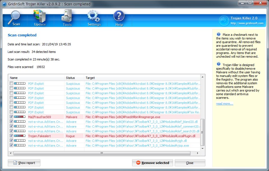
Task: Uncheck the Trojan.Fakealert checkbox
Action: click(11, 136)
